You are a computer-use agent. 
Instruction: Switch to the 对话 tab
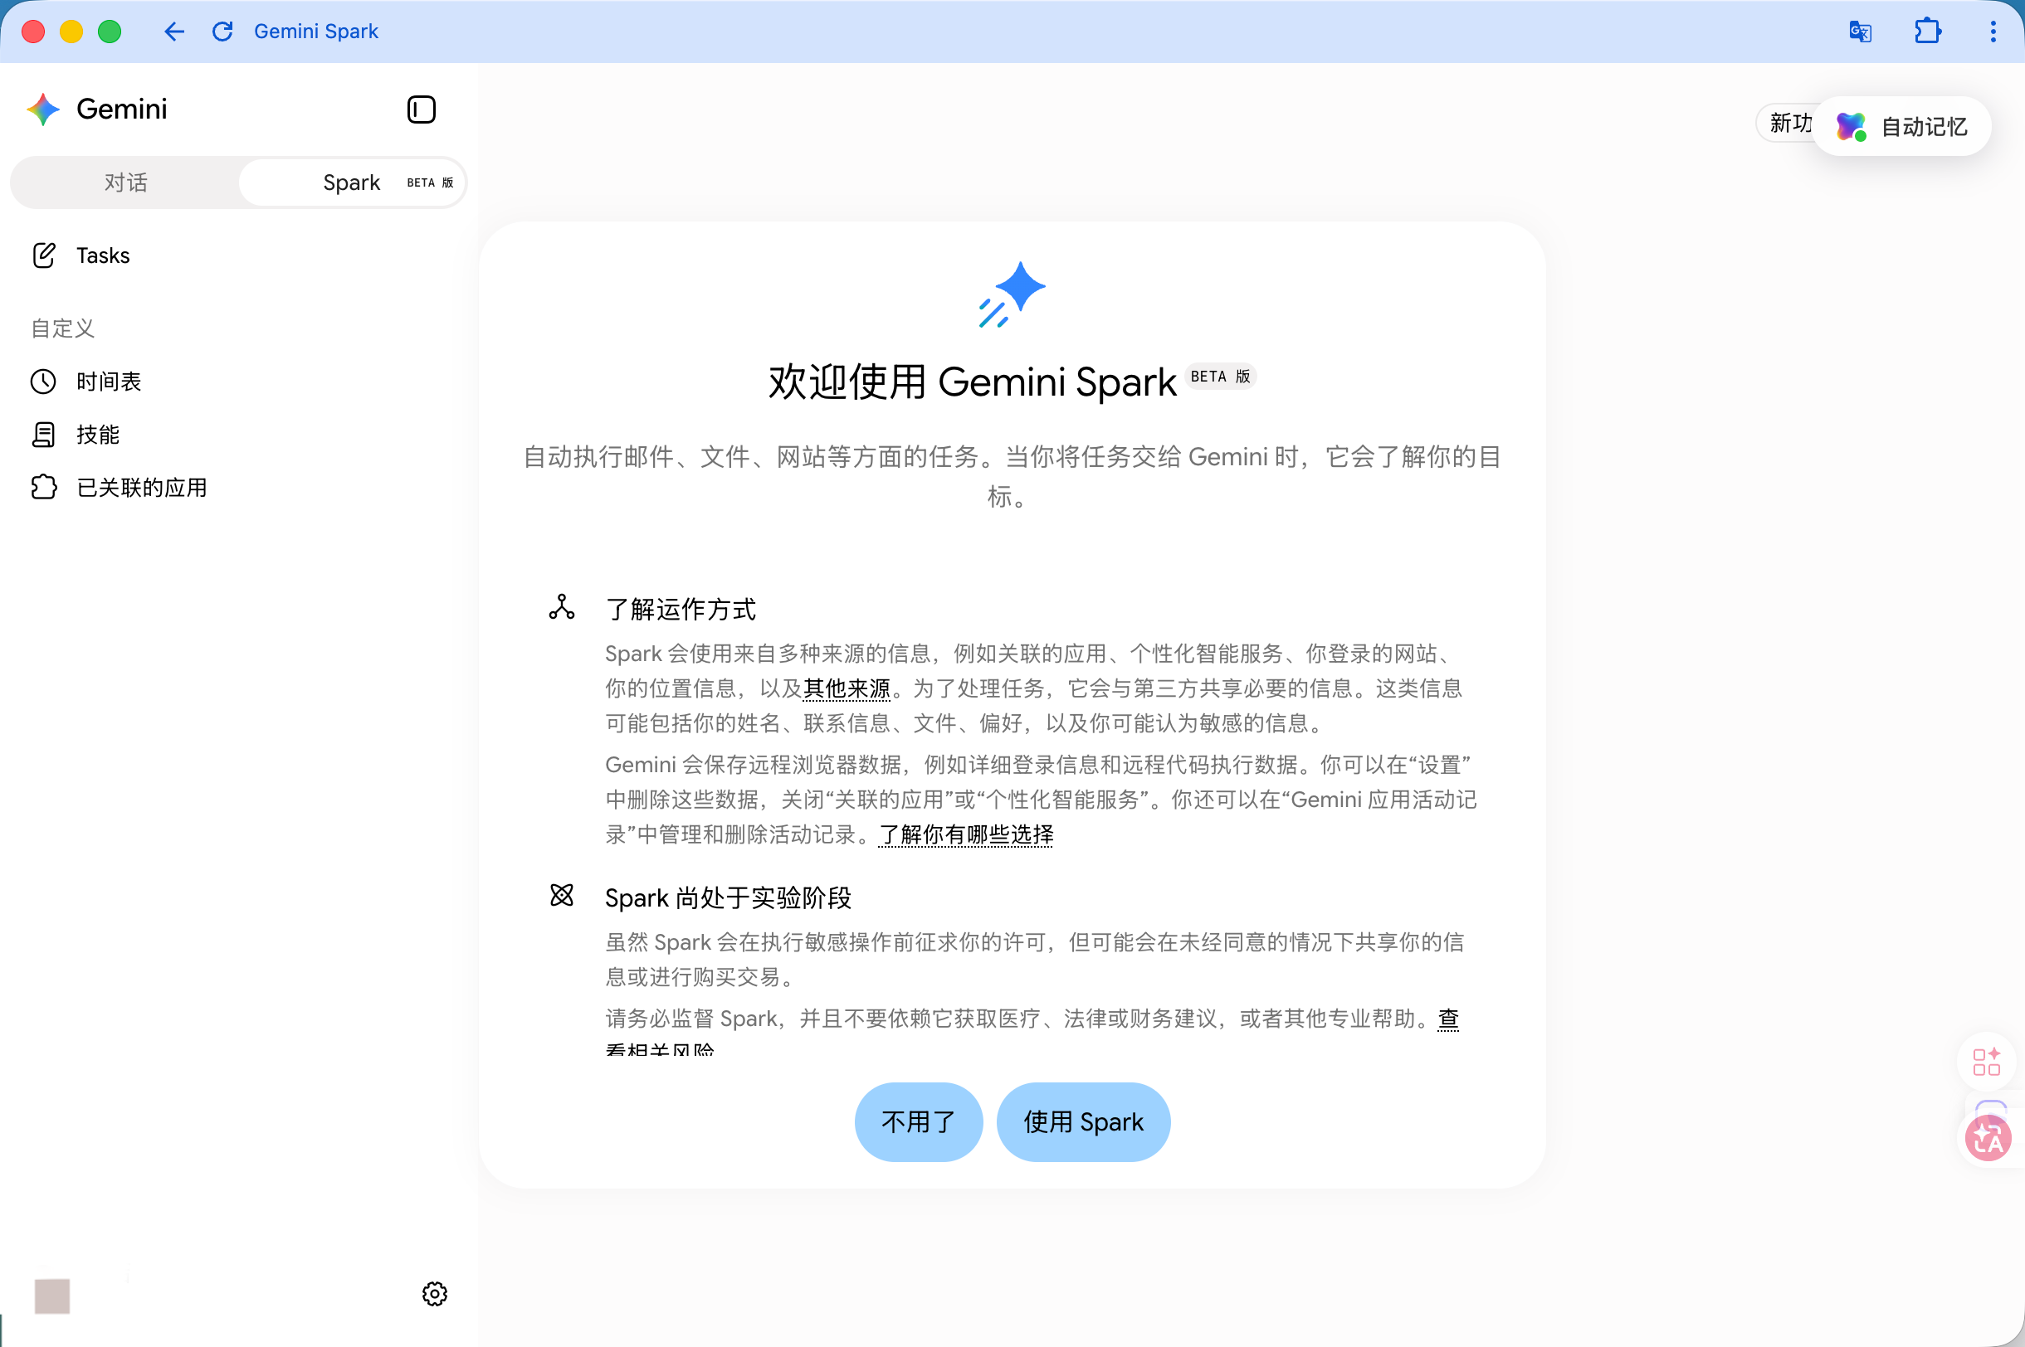click(126, 182)
